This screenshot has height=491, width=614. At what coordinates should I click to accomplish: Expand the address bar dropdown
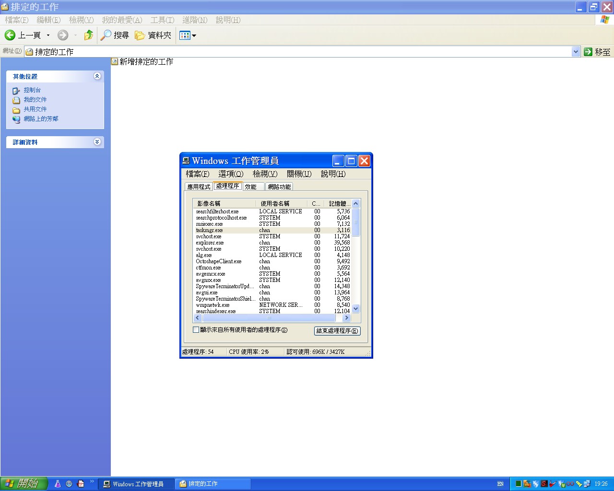[x=576, y=52]
